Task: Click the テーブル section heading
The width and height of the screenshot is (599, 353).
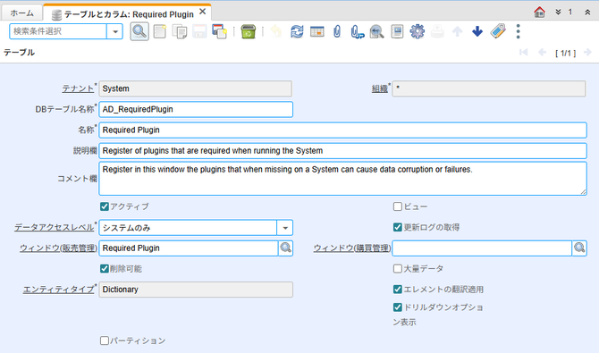Action: tap(19, 53)
